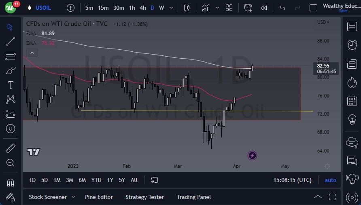This screenshot has width=361, height=205.
Task: Toggle the magnet snap mode
Action: click(x=11, y=182)
